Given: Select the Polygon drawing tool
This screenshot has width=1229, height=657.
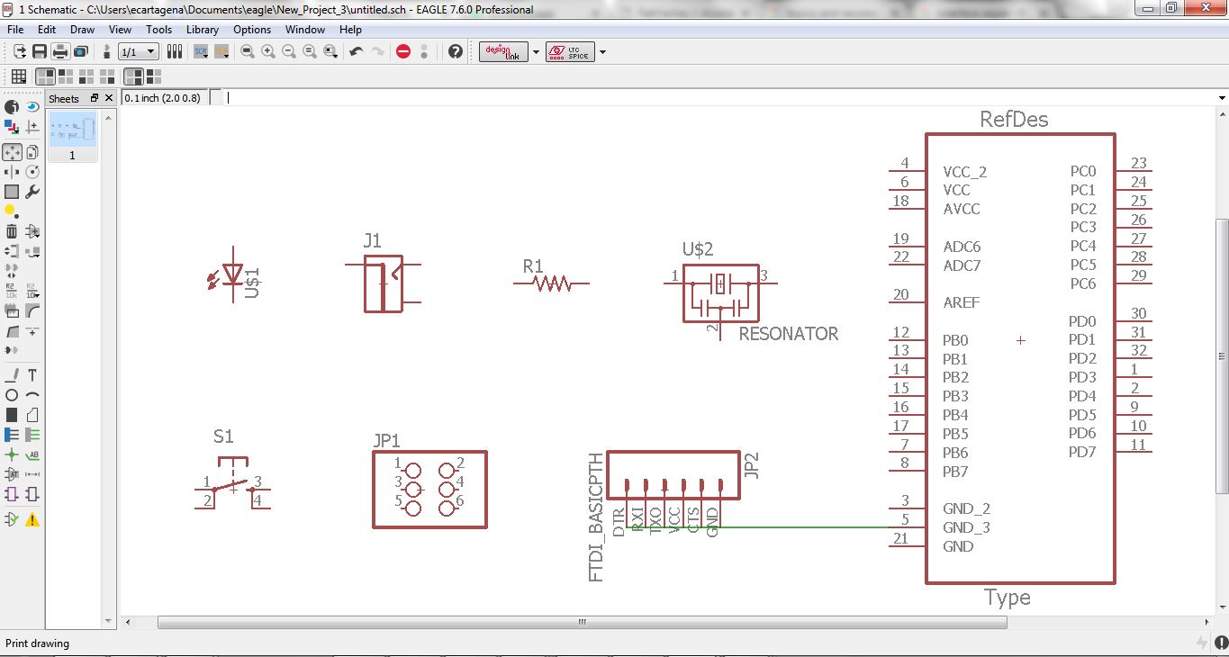Looking at the screenshot, I should click(x=32, y=415).
